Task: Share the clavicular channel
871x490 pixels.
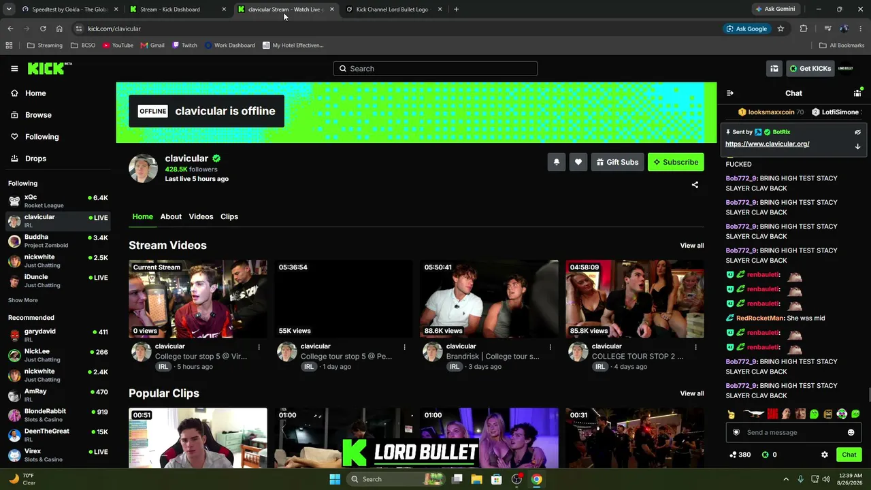Action: click(x=695, y=184)
